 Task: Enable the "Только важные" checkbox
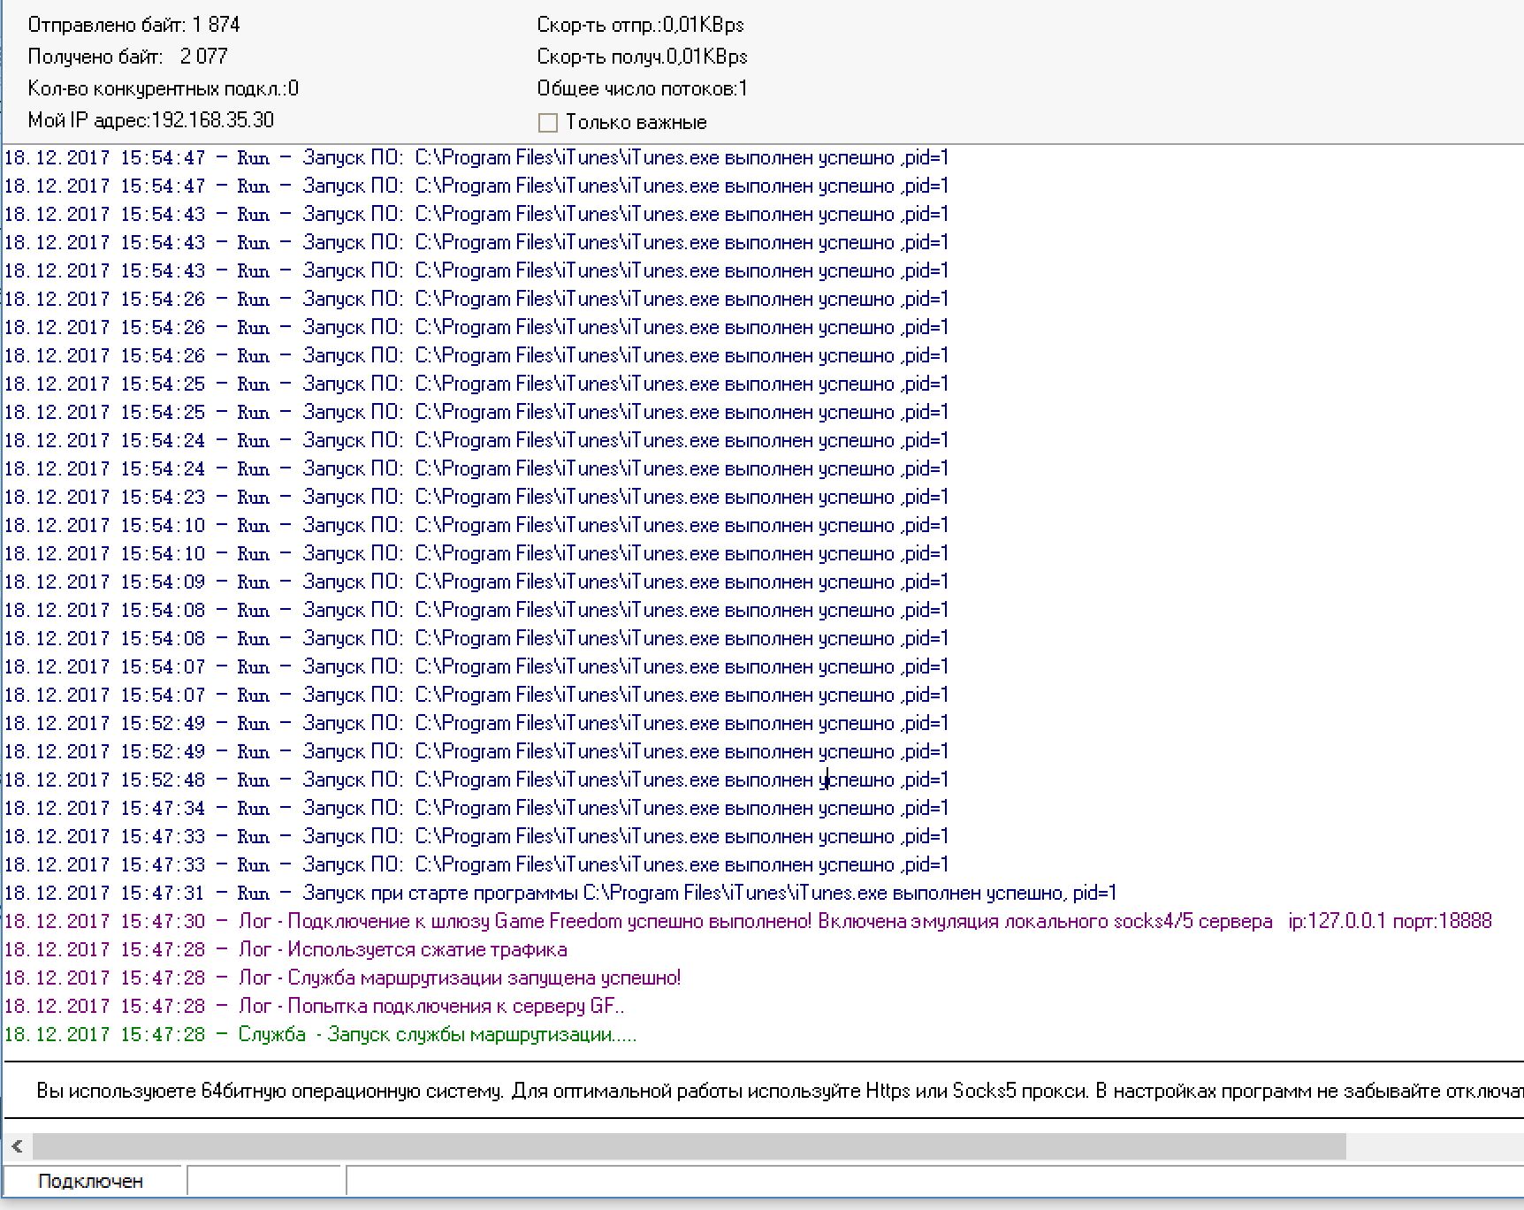(548, 122)
